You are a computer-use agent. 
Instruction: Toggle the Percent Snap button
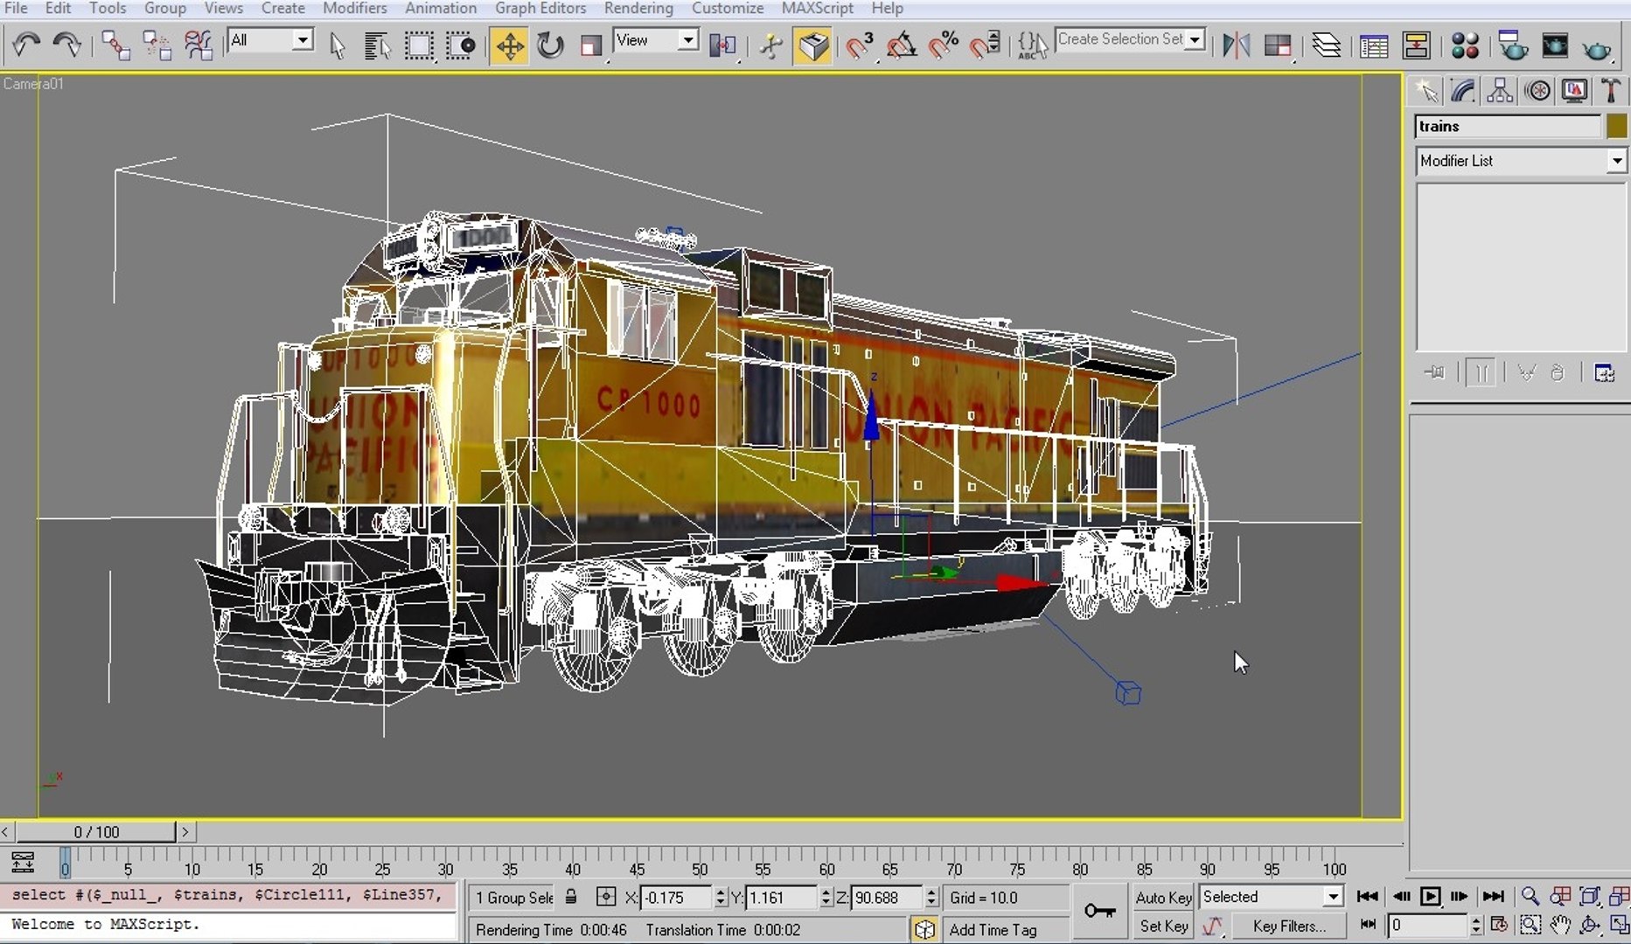tap(944, 45)
